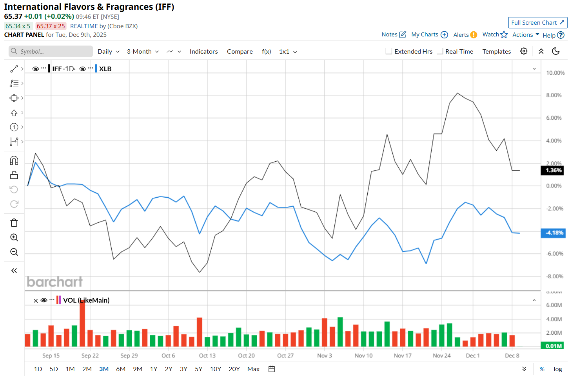
Task: Select the 3M time range
Action: point(104,369)
